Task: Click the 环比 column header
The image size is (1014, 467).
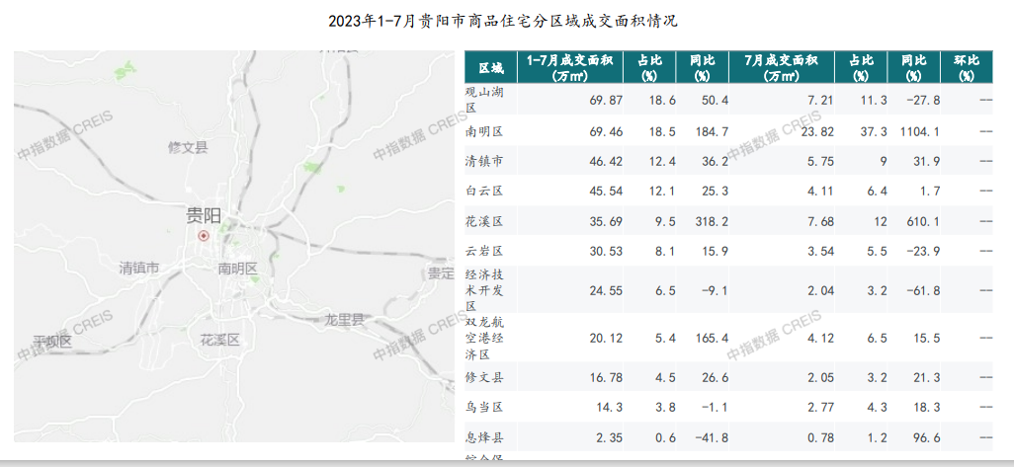Action: click(x=967, y=67)
